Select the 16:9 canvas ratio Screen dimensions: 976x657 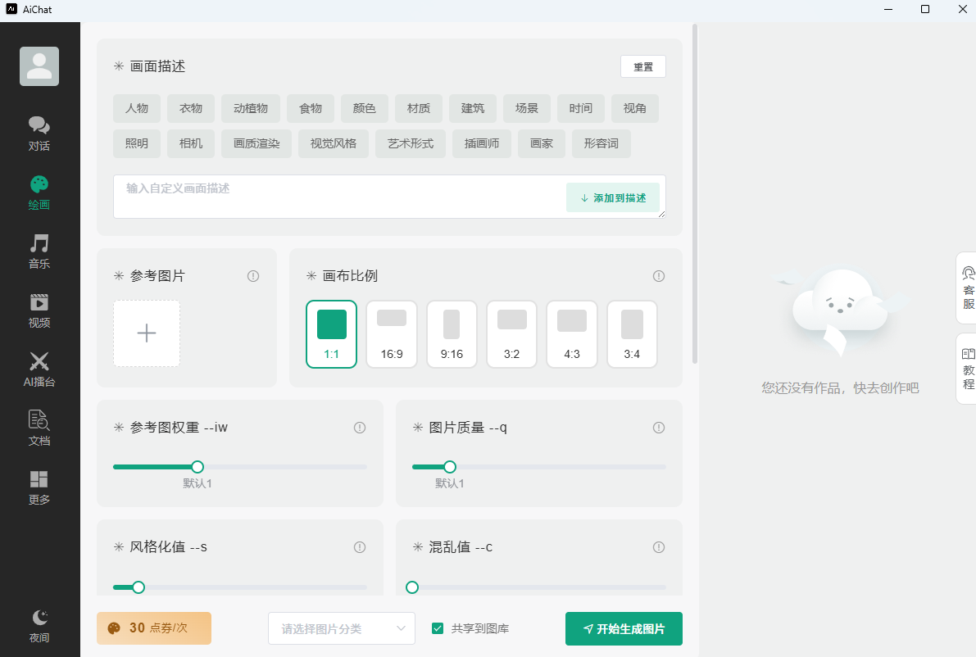(x=392, y=333)
